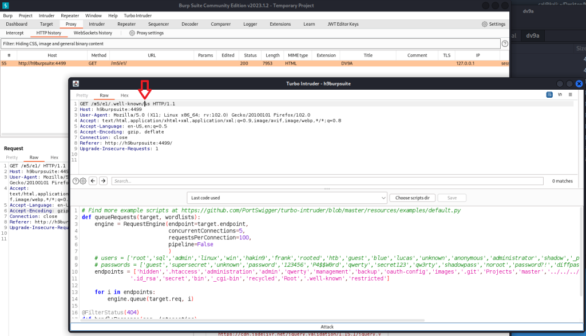The width and height of the screenshot is (586, 336).
Task: Click the Comment column header
Action: click(417, 55)
